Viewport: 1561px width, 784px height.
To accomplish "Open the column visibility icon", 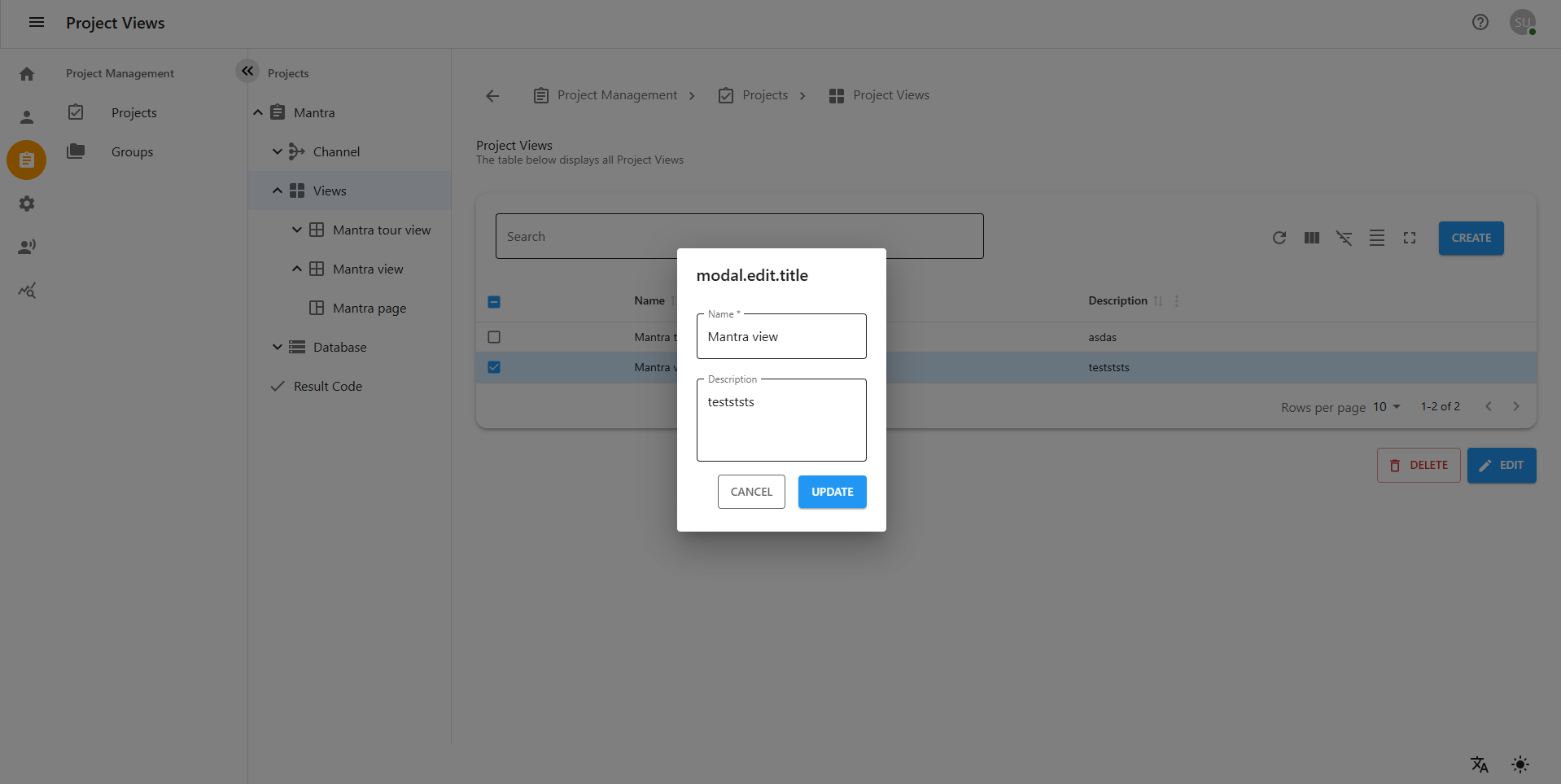I will (x=1311, y=238).
